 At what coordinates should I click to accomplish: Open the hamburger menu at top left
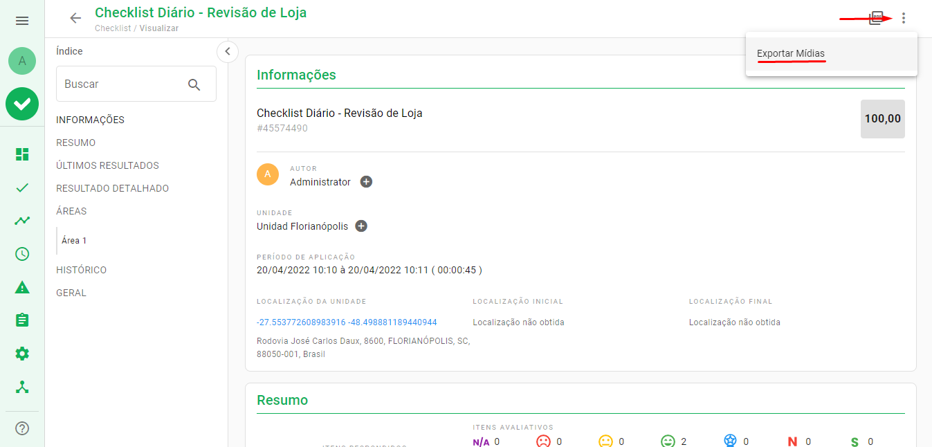[21, 20]
